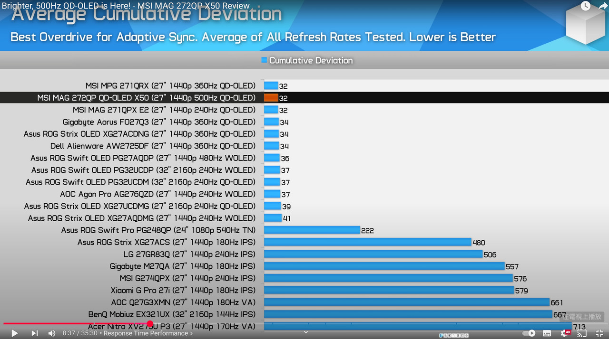This screenshot has width=609, height=339.
Task: Click the 579 value for the Xiaomi bar
Action: coord(521,291)
